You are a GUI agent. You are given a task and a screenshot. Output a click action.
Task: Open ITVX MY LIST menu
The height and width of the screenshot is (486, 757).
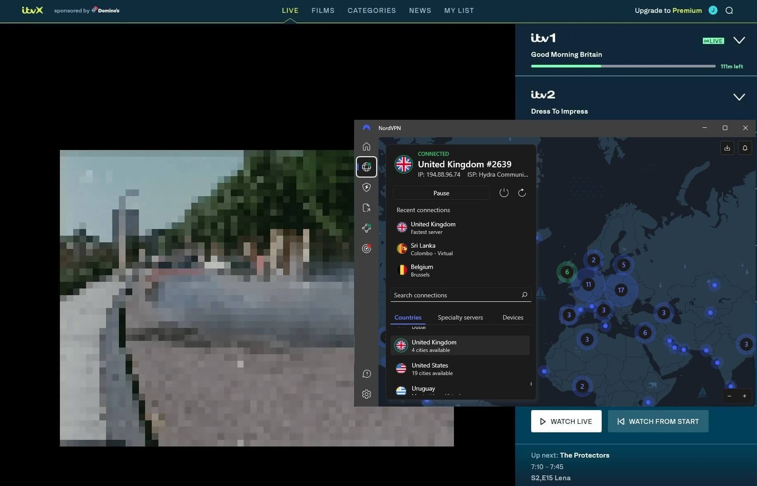coord(459,11)
